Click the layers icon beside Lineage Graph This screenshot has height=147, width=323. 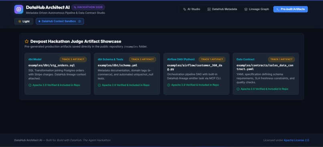click(x=246, y=9)
